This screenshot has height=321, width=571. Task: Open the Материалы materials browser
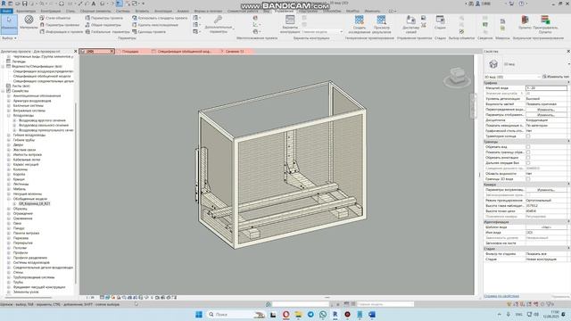coord(29,22)
